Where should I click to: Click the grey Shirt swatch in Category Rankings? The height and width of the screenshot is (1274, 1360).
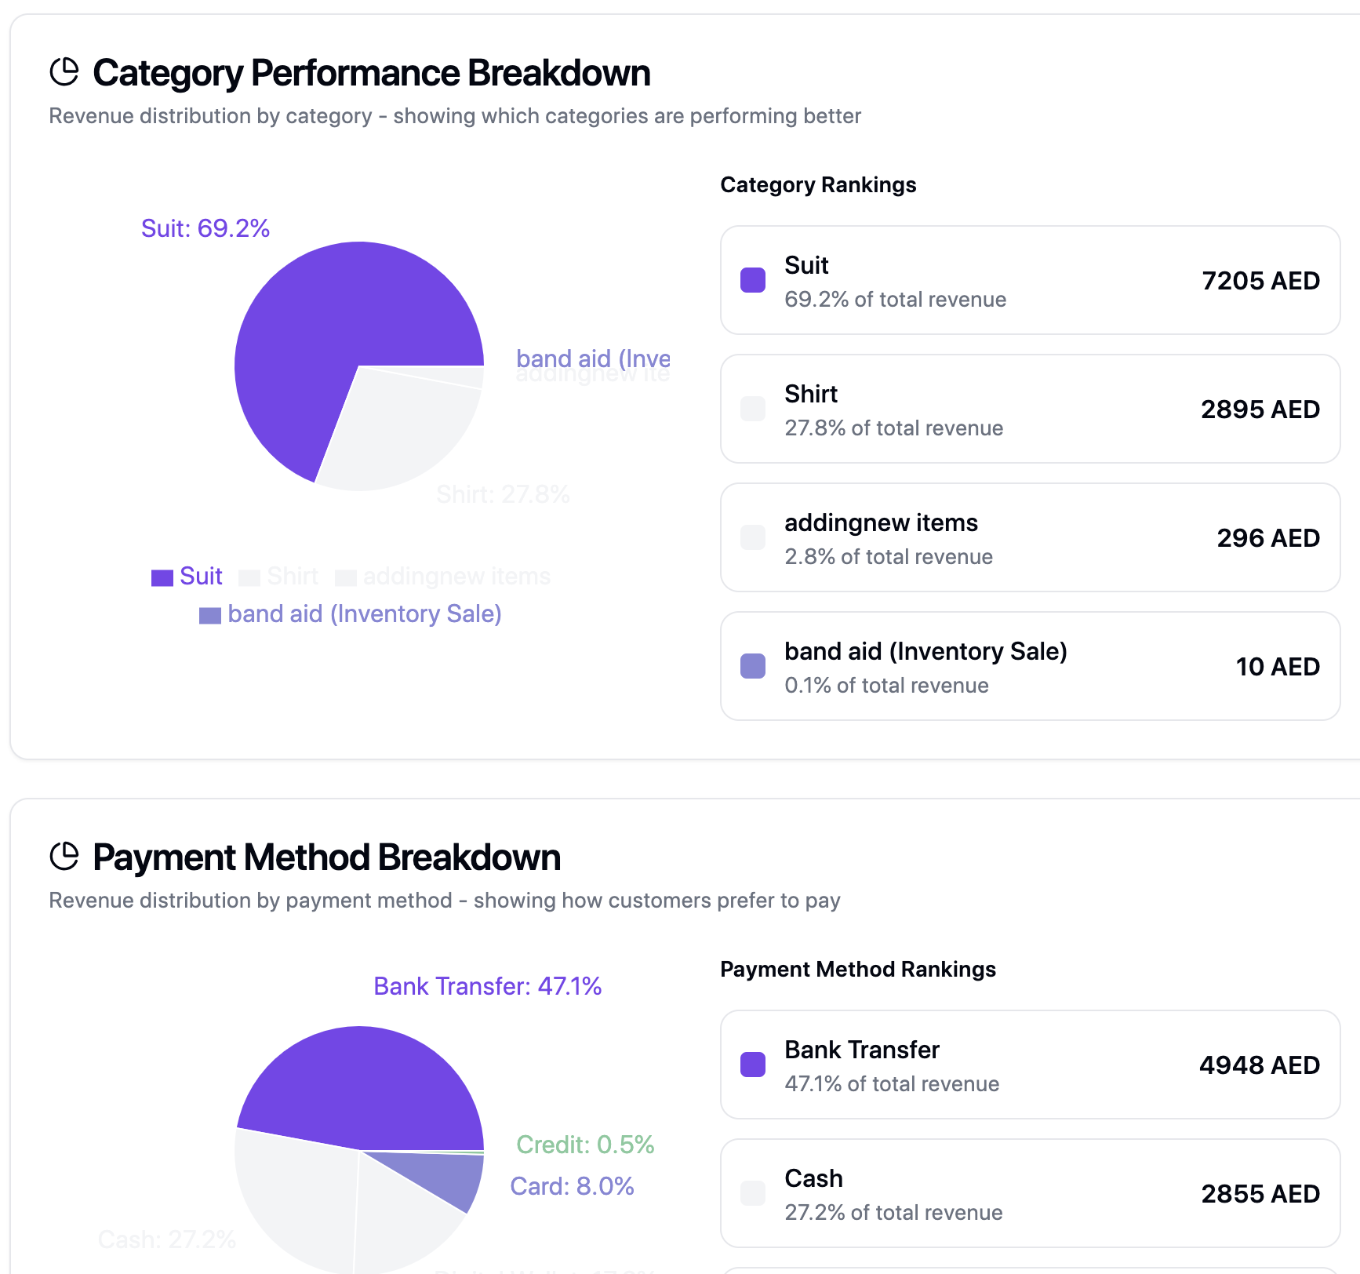pyautogui.click(x=753, y=409)
